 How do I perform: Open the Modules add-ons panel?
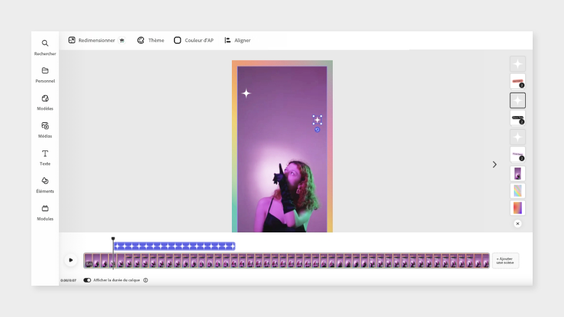click(45, 213)
